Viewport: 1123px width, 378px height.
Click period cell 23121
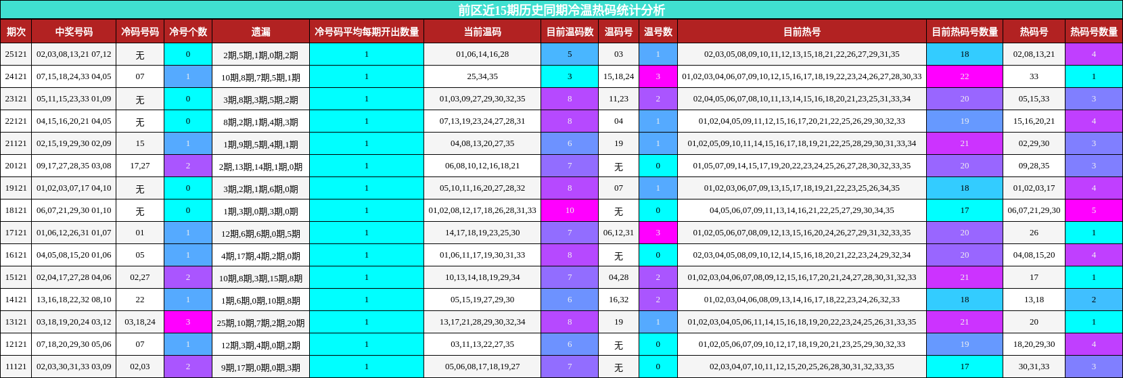16,99
